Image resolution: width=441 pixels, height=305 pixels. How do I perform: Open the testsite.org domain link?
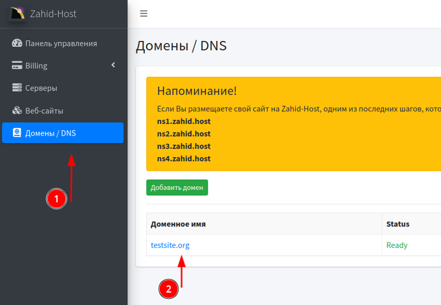click(170, 245)
